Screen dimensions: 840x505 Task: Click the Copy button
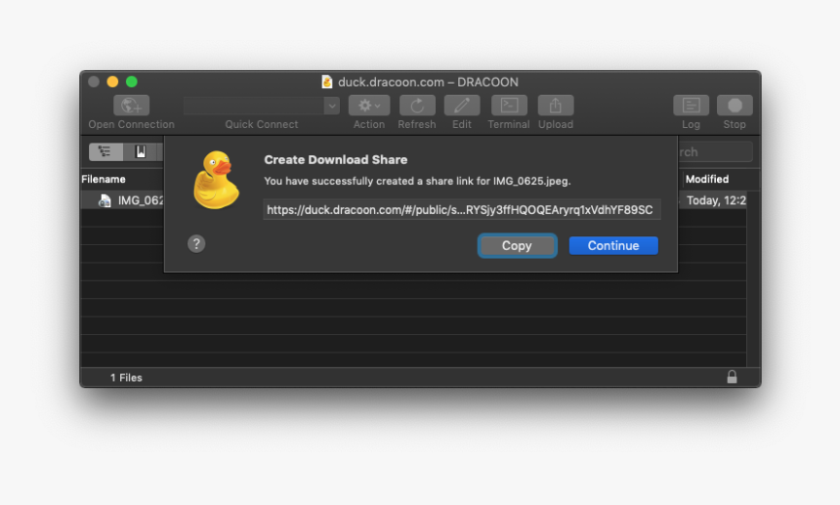(517, 246)
